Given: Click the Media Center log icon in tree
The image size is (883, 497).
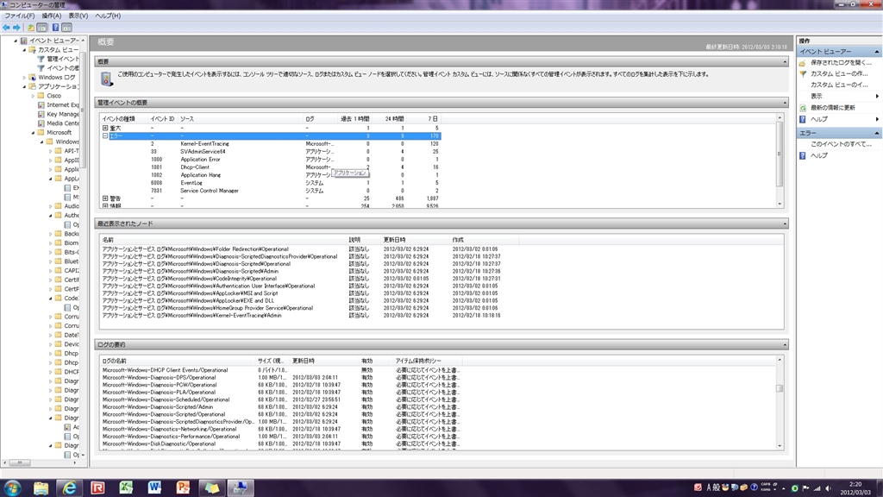Looking at the screenshot, I should [x=41, y=123].
